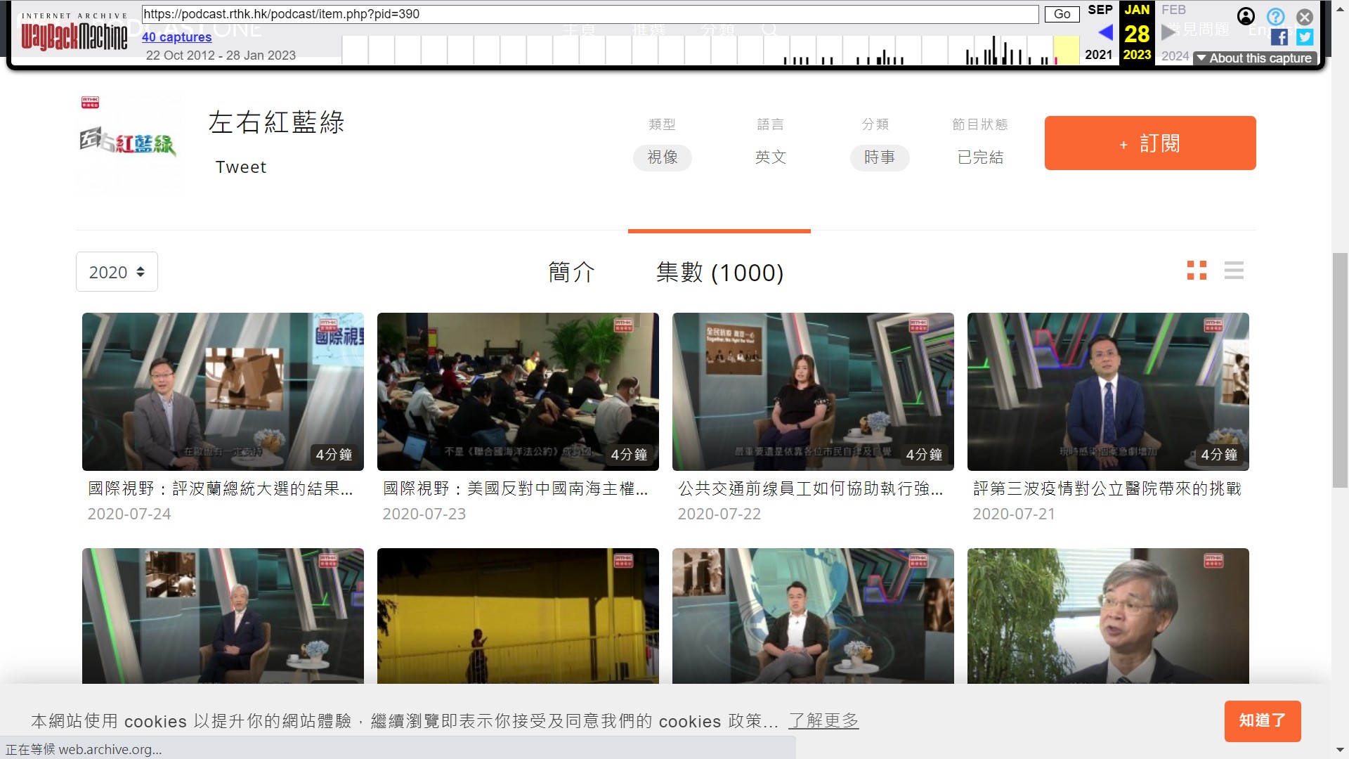Open the 簡介 tab
This screenshot has height=759, width=1349.
click(x=571, y=272)
